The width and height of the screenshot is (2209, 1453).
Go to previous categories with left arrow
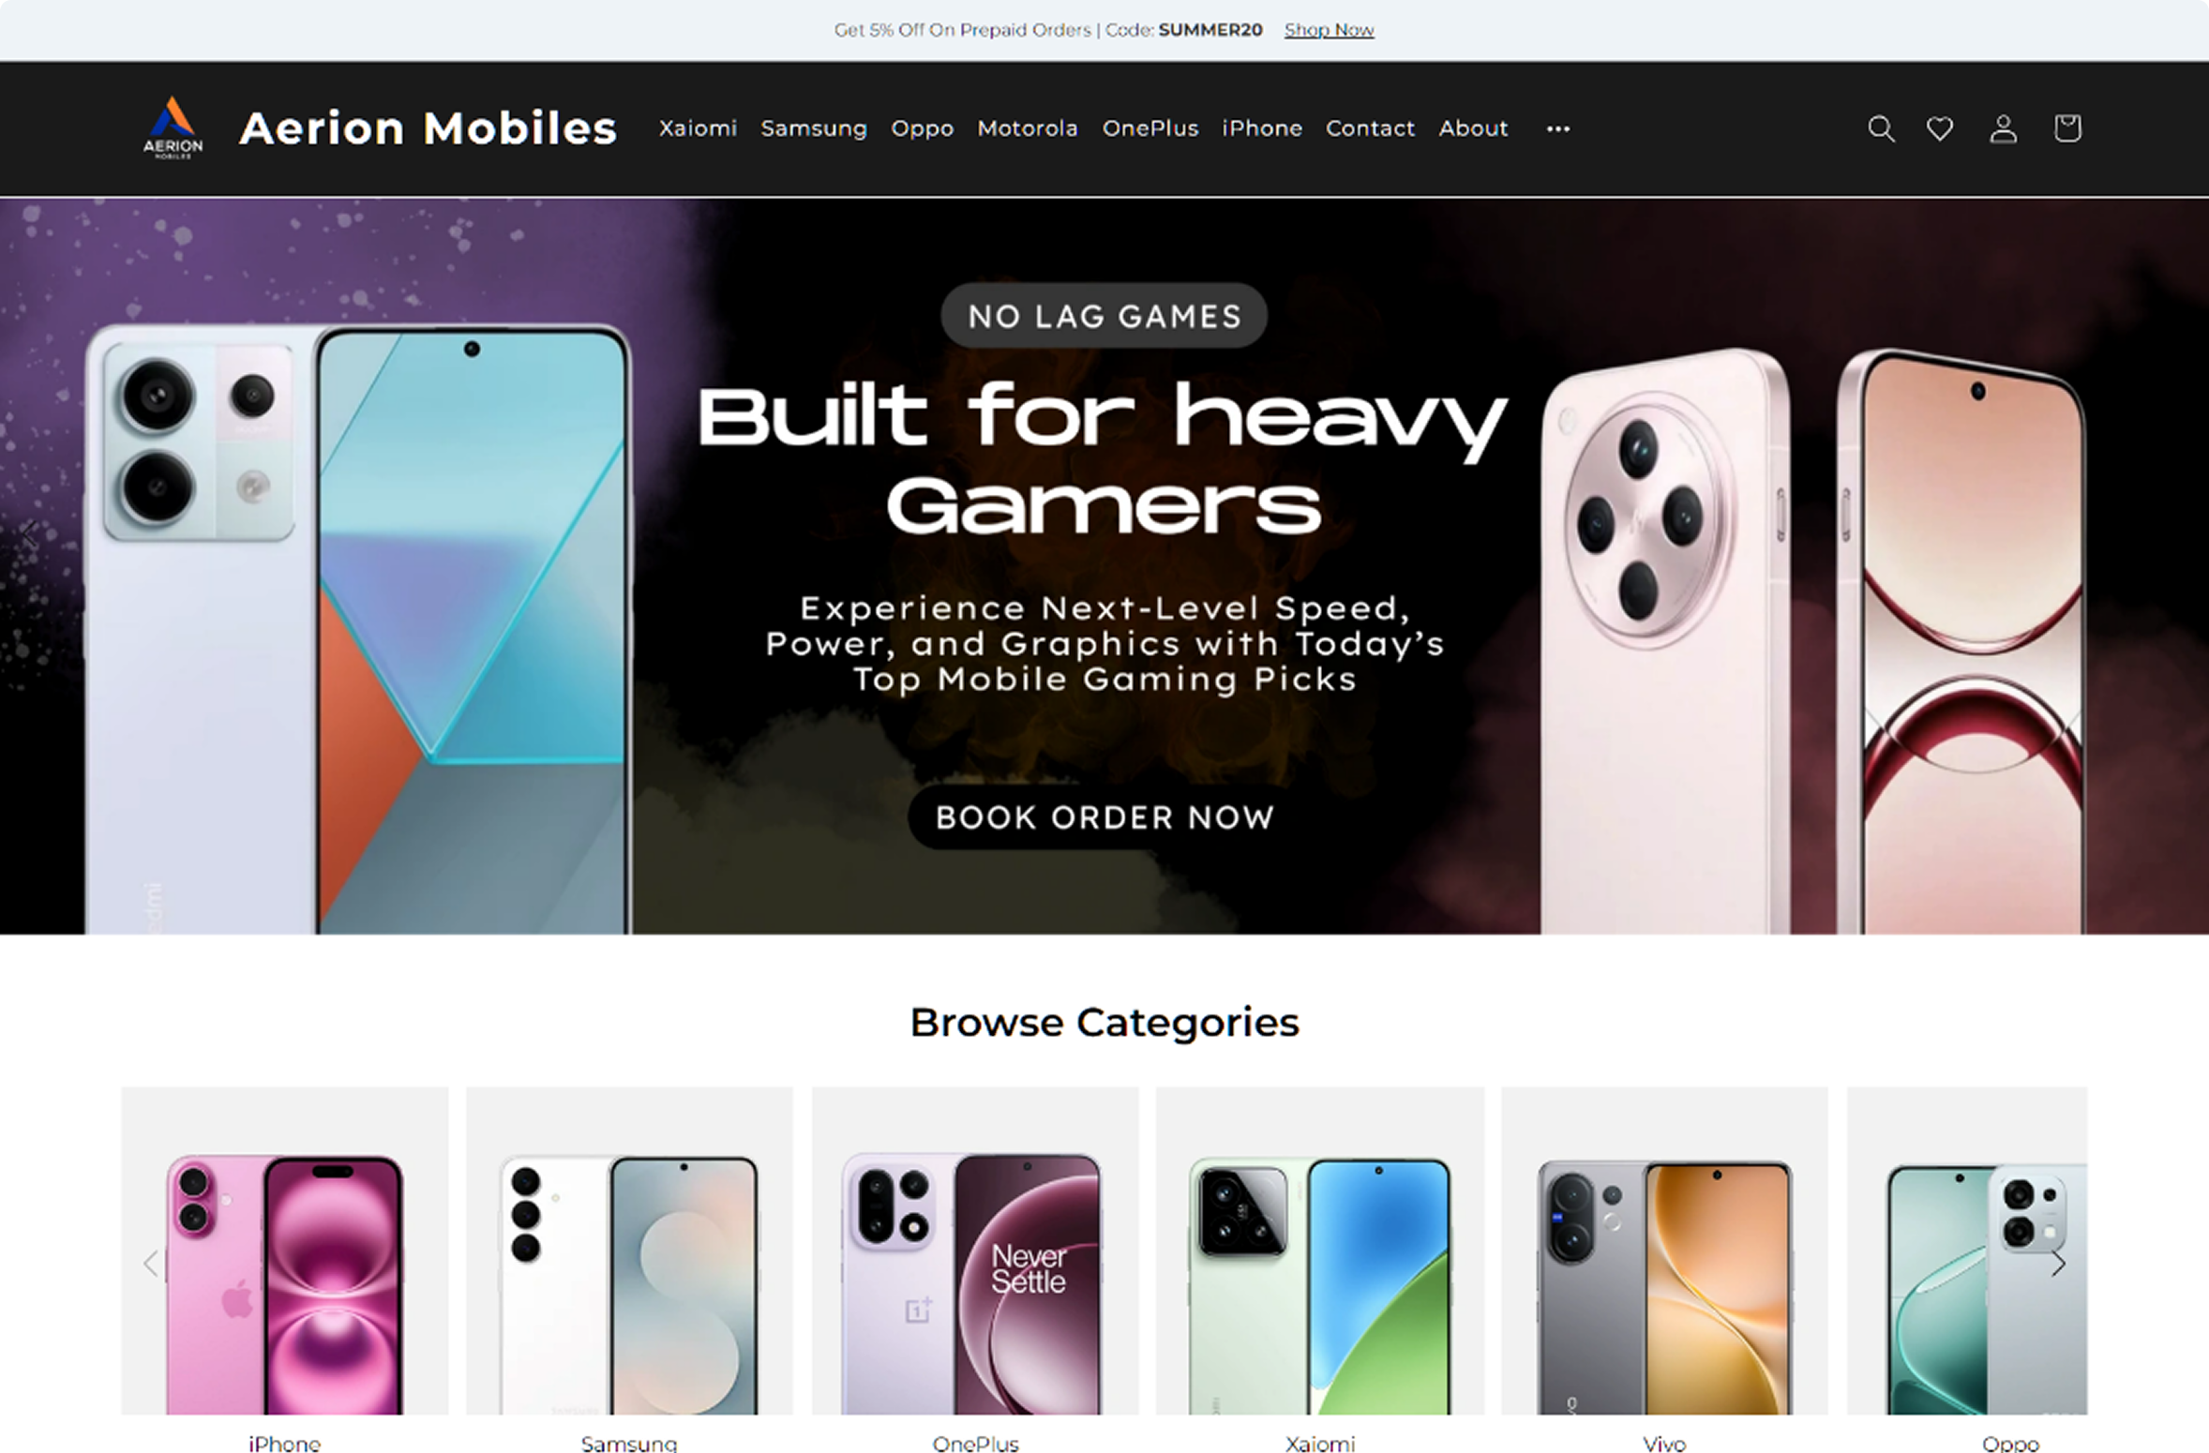coord(150,1264)
